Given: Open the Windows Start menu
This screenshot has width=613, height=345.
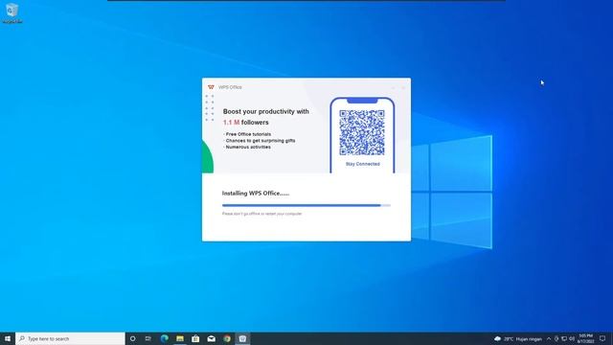Looking at the screenshot, I should [x=8, y=338].
